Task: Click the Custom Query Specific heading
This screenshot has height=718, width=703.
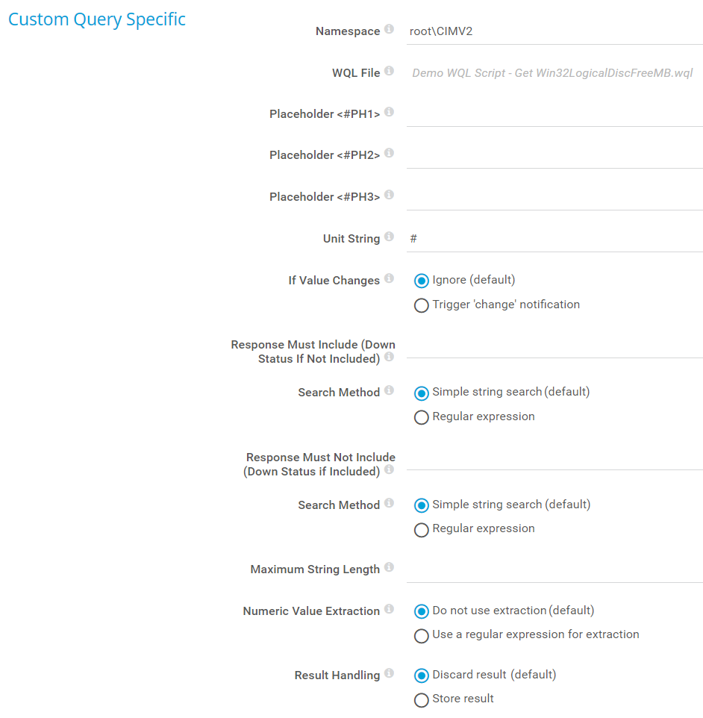Action: 97,19
